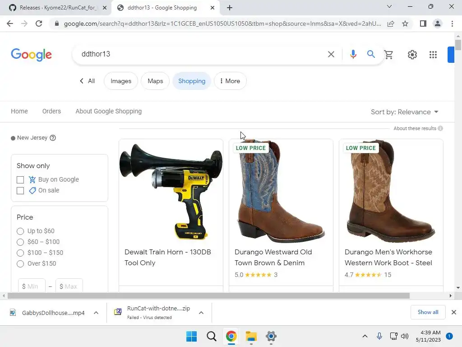The height and width of the screenshot is (347, 462).
Task: Click the Dewalt train horn image
Action: [171, 192]
